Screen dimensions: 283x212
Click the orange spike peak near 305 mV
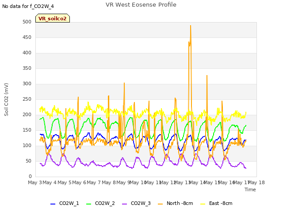(x=124, y=83)
